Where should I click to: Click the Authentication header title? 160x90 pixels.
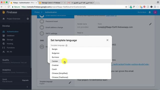[51, 12]
